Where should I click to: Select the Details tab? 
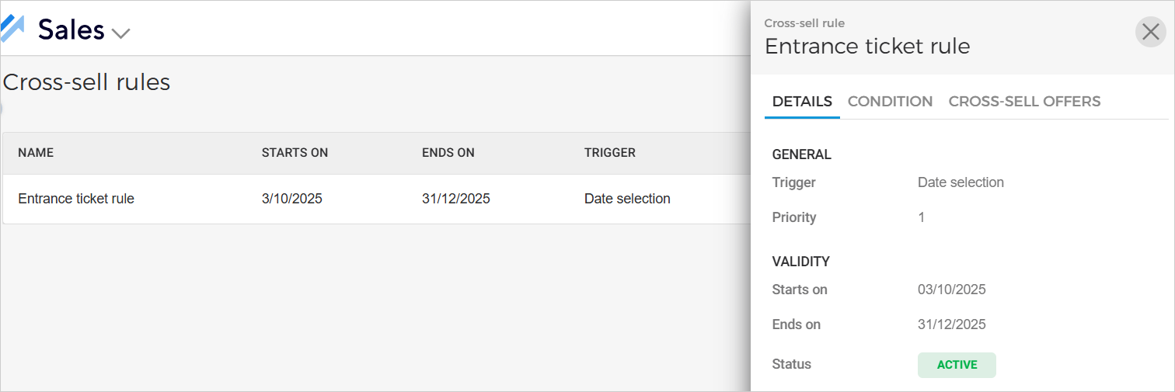[802, 102]
